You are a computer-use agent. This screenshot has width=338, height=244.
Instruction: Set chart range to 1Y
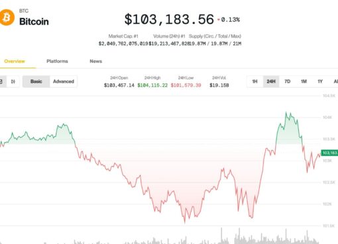point(320,81)
